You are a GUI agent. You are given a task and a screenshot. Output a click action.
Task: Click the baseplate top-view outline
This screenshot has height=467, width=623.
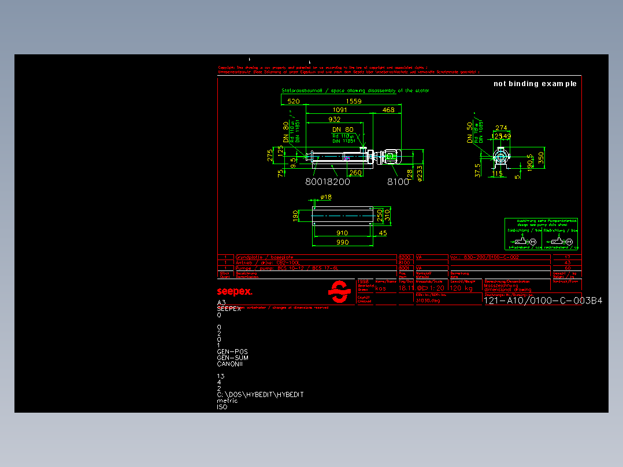(x=342, y=217)
